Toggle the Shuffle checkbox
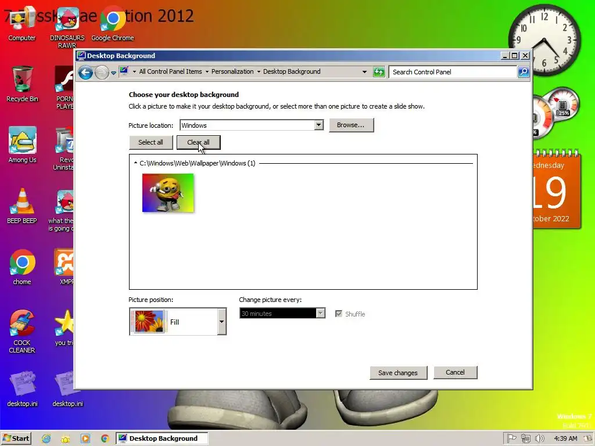Image resolution: width=595 pixels, height=446 pixels. coord(339,314)
